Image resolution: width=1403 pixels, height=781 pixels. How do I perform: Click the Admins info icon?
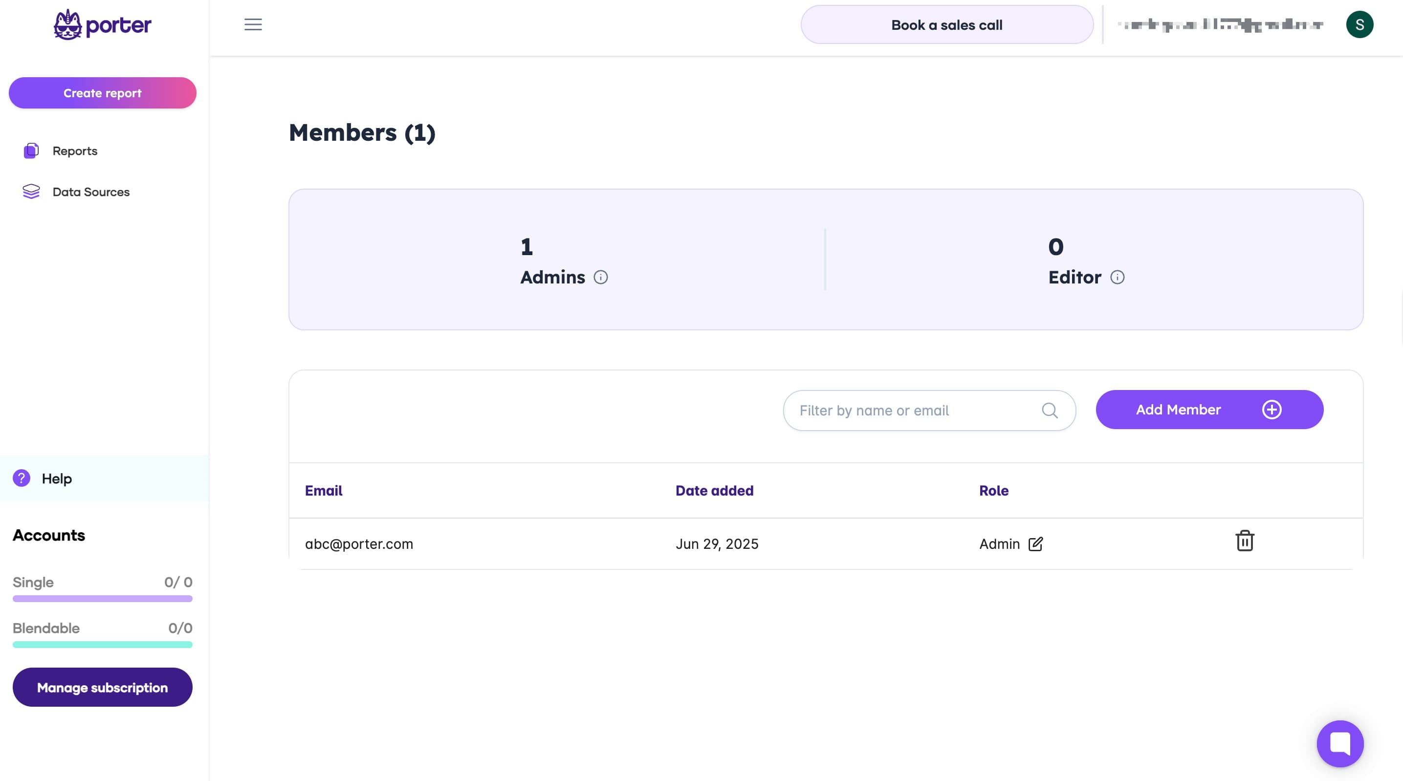(600, 277)
